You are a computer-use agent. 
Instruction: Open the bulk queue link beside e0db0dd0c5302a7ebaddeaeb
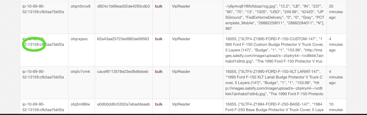(x=159, y=104)
